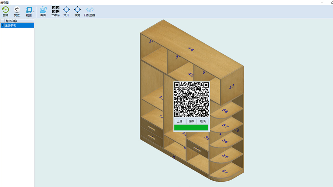Click panel label 48 on cabinet top
Screen dimensions: 333x187
(191, 49)
